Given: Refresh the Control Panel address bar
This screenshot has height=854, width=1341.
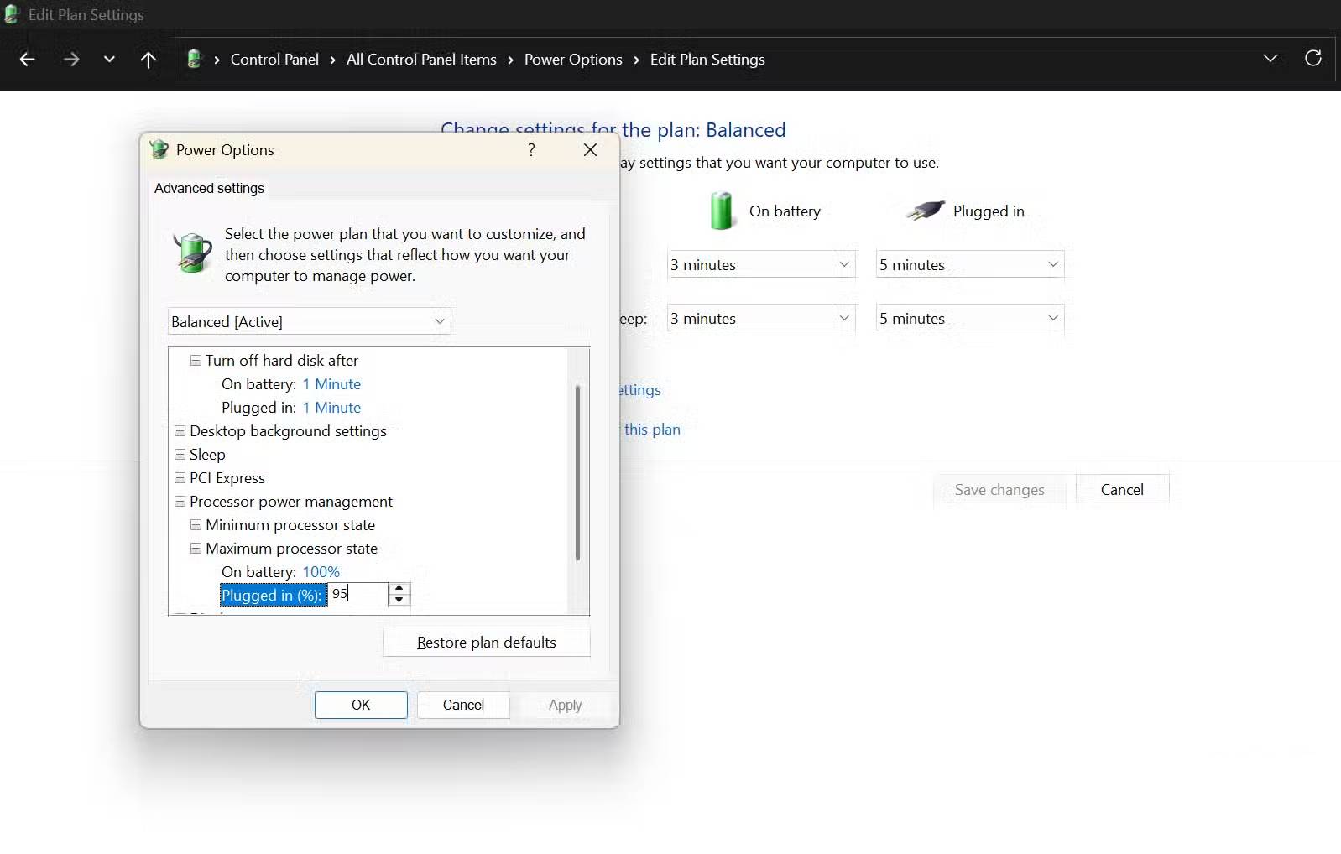Looking at the screenshot, I should click(1312, 58).
